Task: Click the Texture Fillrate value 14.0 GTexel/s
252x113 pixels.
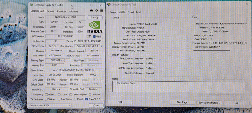Action: tap(92, 56)
